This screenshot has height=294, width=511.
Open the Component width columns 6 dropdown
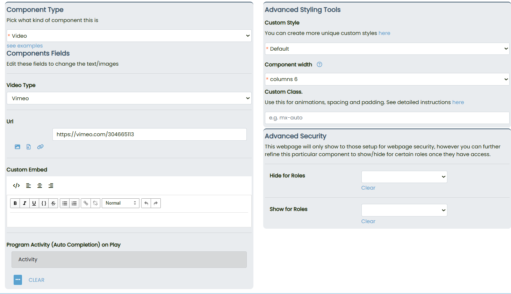pos(387,79)
